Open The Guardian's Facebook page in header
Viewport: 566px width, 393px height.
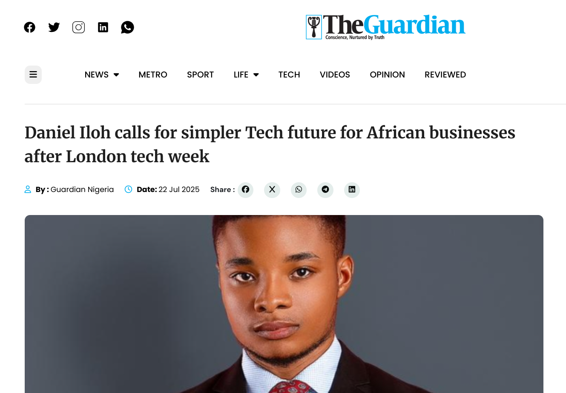(x=29, y=27)
